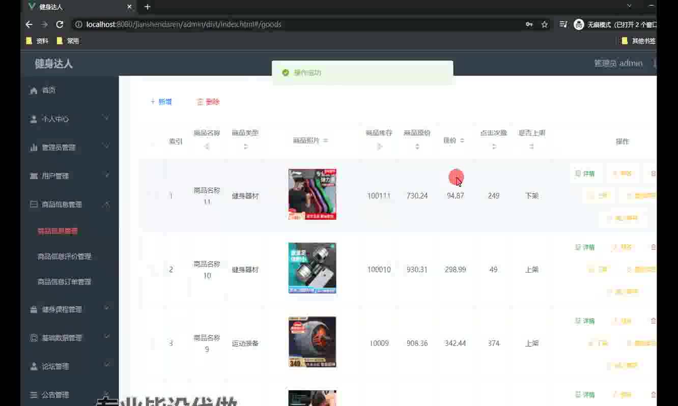678x406 pixels.
Task: Open the 资料 bookmarks folder
Action: (x=37, y=41)
